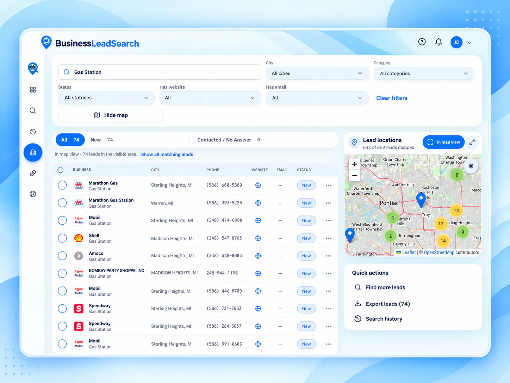Select the Marathon Gas row checkbox
The height and width of the screenshot is (383, 510).
click(x=62, y=185)
